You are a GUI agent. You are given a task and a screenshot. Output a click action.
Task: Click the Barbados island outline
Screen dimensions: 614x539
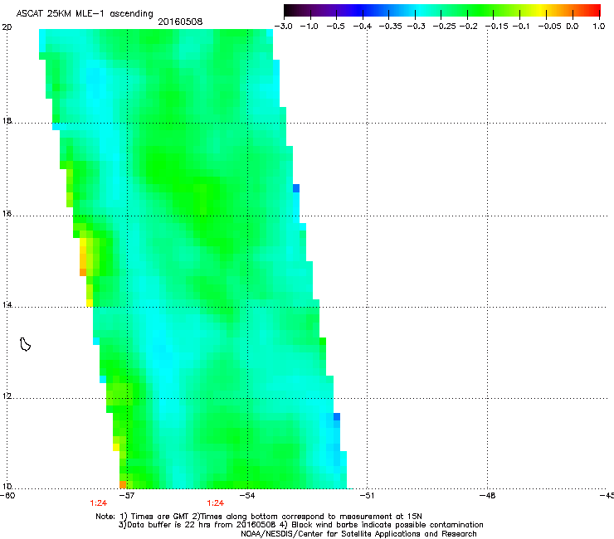pos(25,344)
